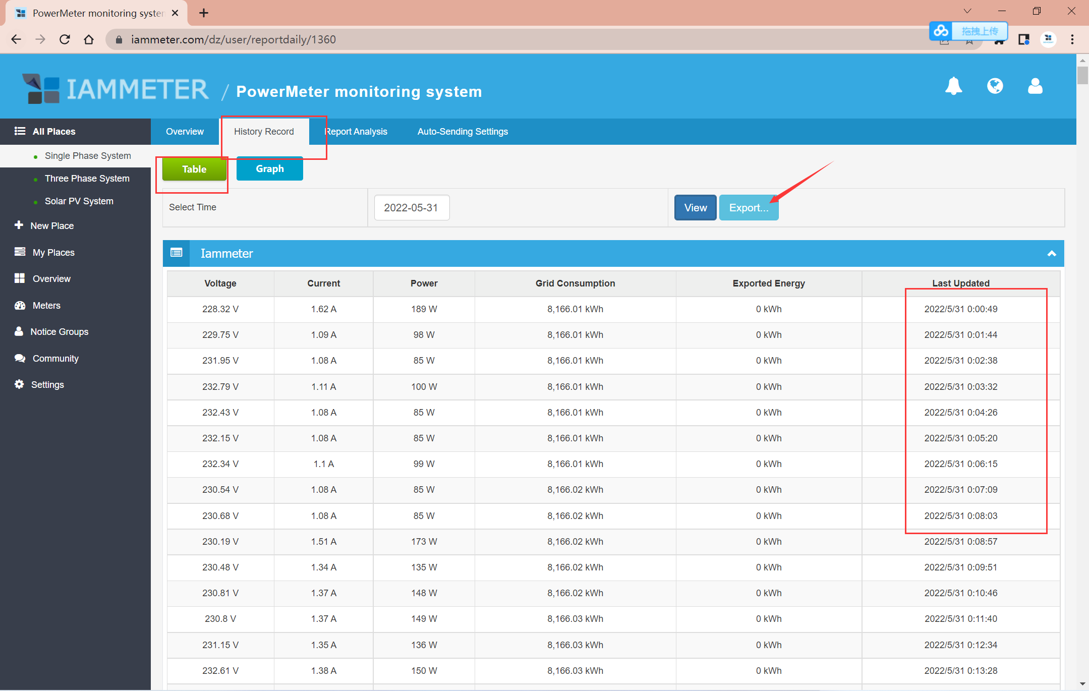Click the browser reload icon
The image size is (1089, 691).
coord(65,39)
